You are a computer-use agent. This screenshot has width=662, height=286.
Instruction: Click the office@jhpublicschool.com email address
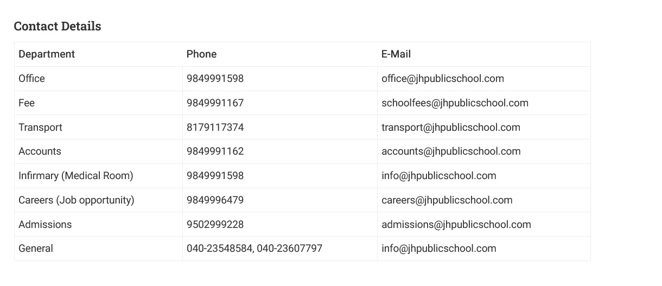(x=443, y=79)
